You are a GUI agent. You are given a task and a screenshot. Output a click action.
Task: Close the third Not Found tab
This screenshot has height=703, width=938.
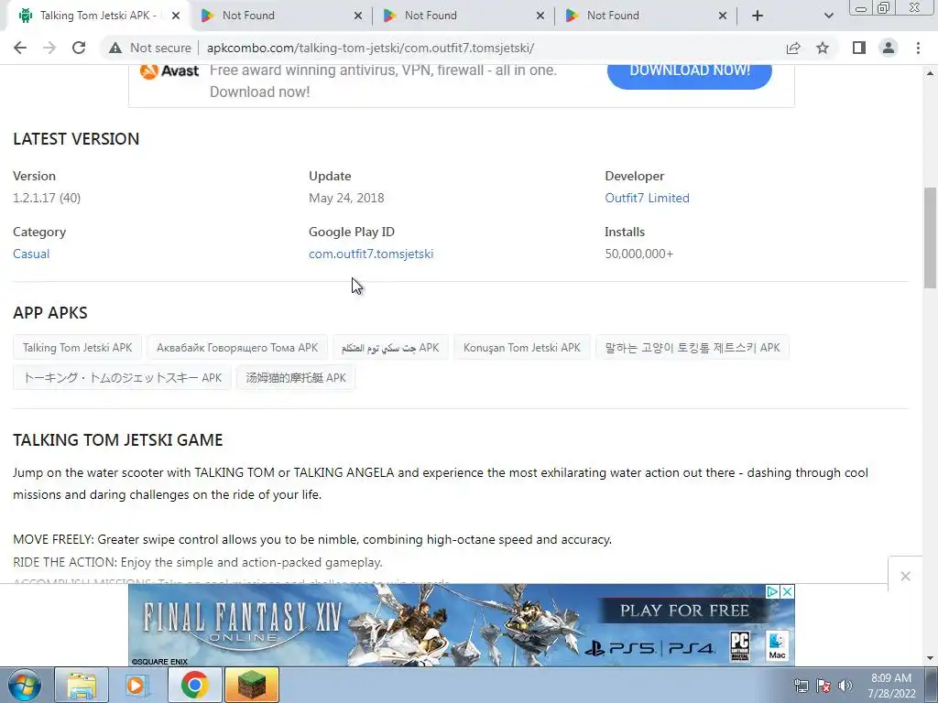coord(723,16)
